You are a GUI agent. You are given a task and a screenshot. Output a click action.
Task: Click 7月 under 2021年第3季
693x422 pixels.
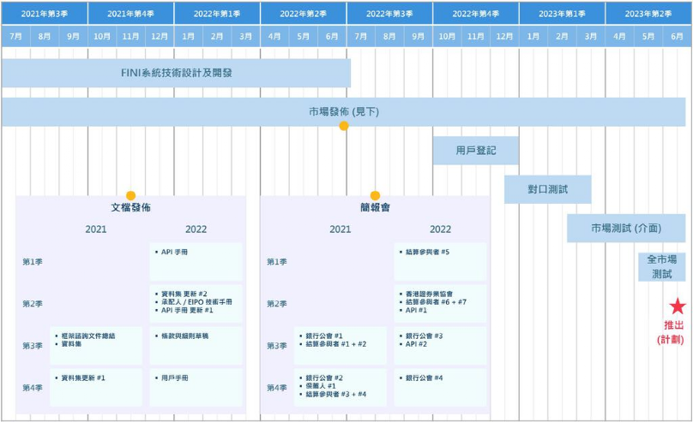coord(15,36)
